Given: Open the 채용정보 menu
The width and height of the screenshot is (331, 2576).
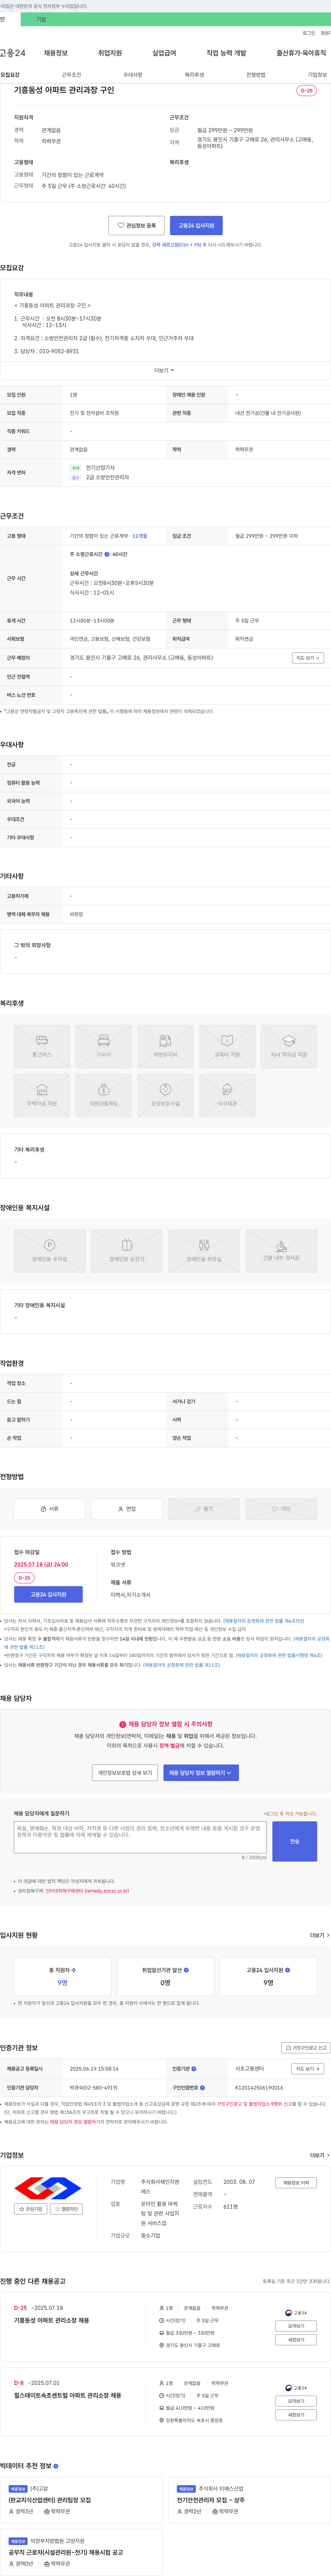Looking at the screenshot, I should click(x=56, y=53).
